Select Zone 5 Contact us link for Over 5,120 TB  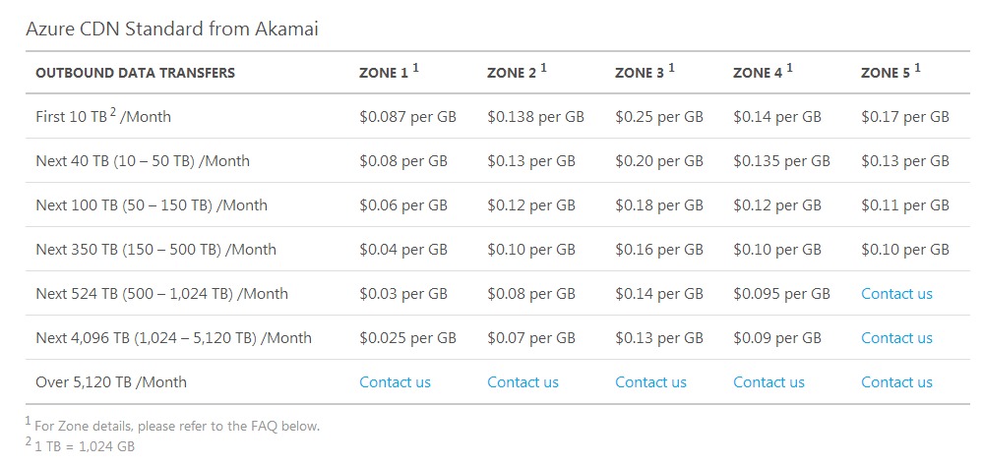(x=896, y=382)
